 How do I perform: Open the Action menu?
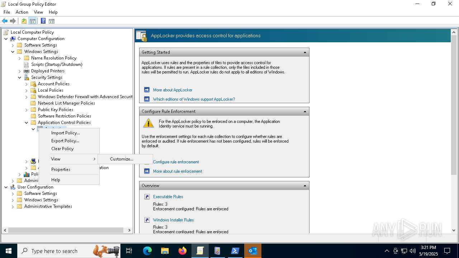point(22,12)
